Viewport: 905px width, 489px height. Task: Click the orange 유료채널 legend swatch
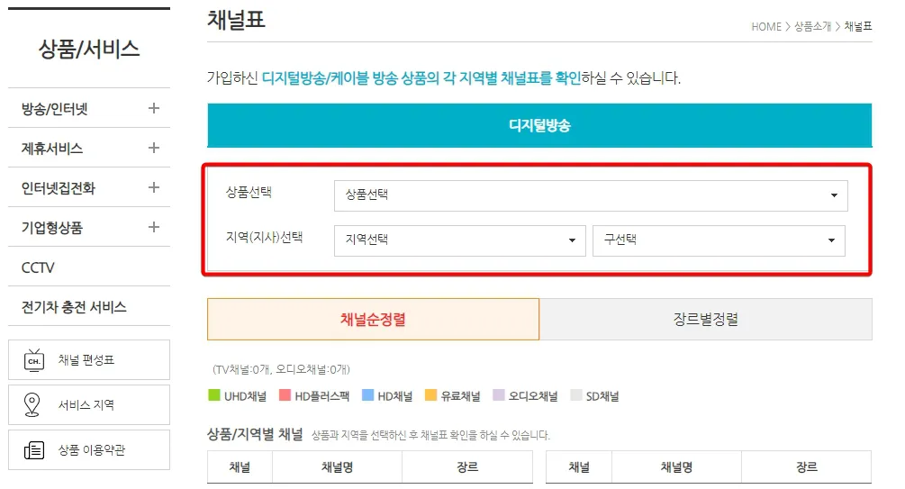[x=430, y=395]
